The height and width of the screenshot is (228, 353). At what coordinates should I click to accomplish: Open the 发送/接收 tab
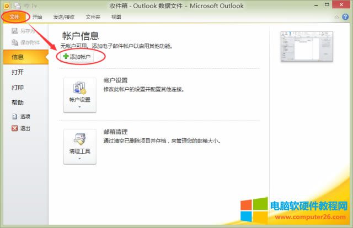64,17
